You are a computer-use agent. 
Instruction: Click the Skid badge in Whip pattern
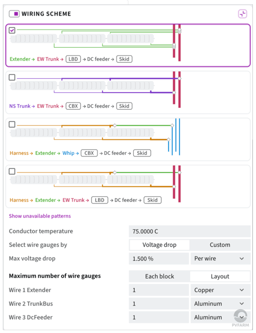(x=142, y=153)
